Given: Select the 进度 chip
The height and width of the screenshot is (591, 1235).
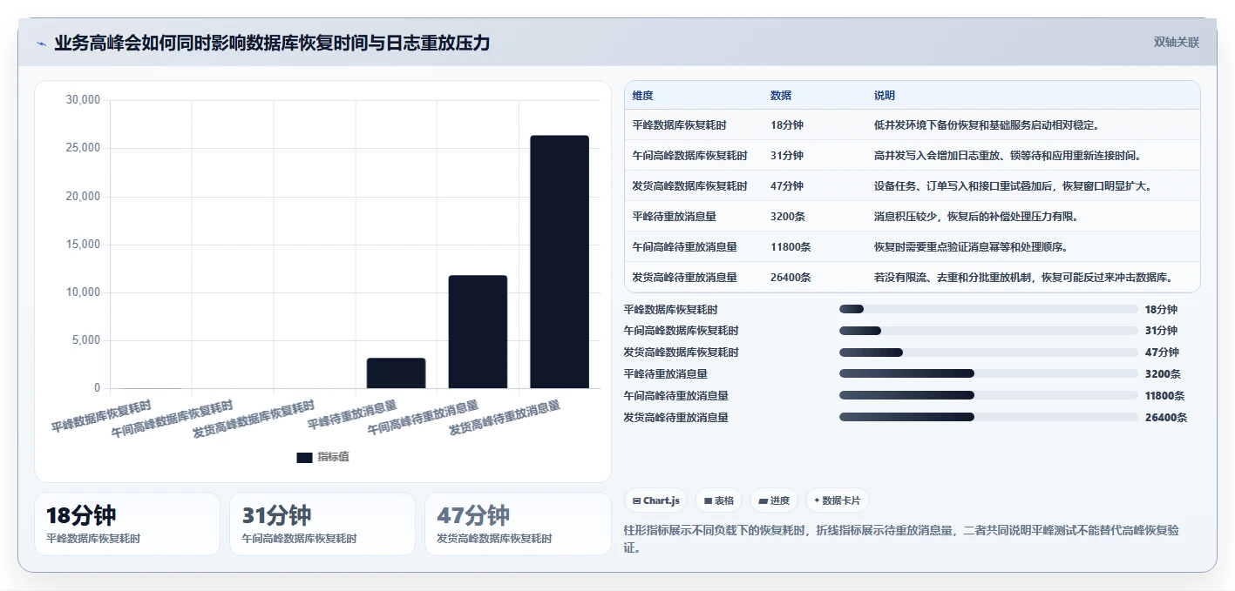Looking at the screenshot, I should 774,500.
